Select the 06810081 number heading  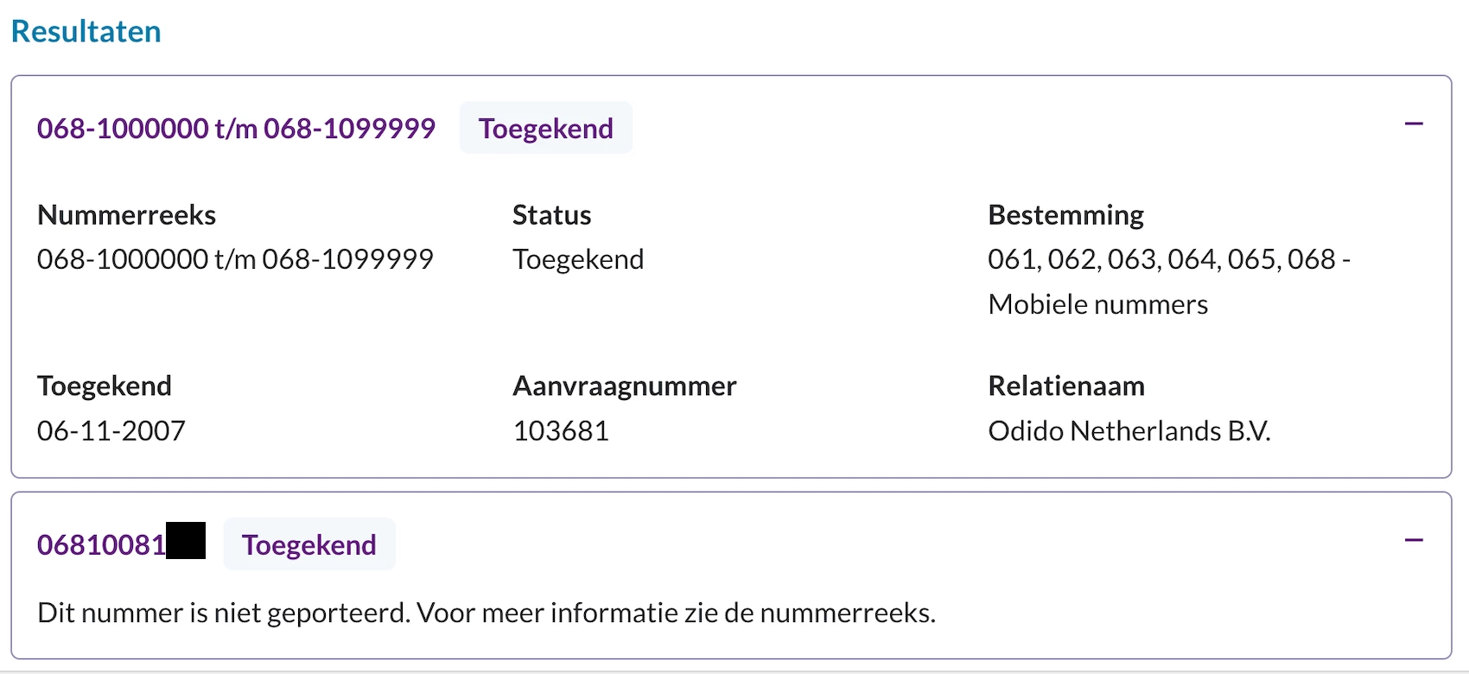pos(121,544)
